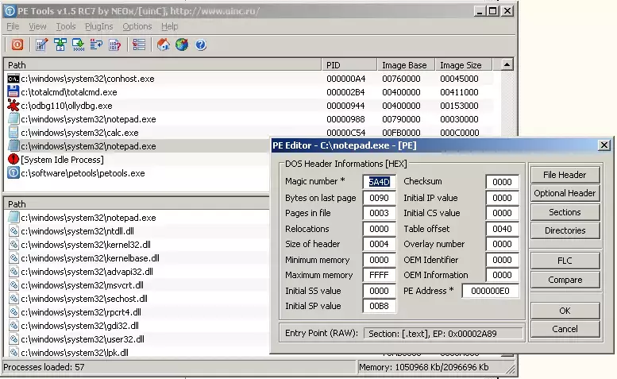617x379 pixels.
Task: Open the Sections button in PE Editor
Action: click(x=565, y=212)
